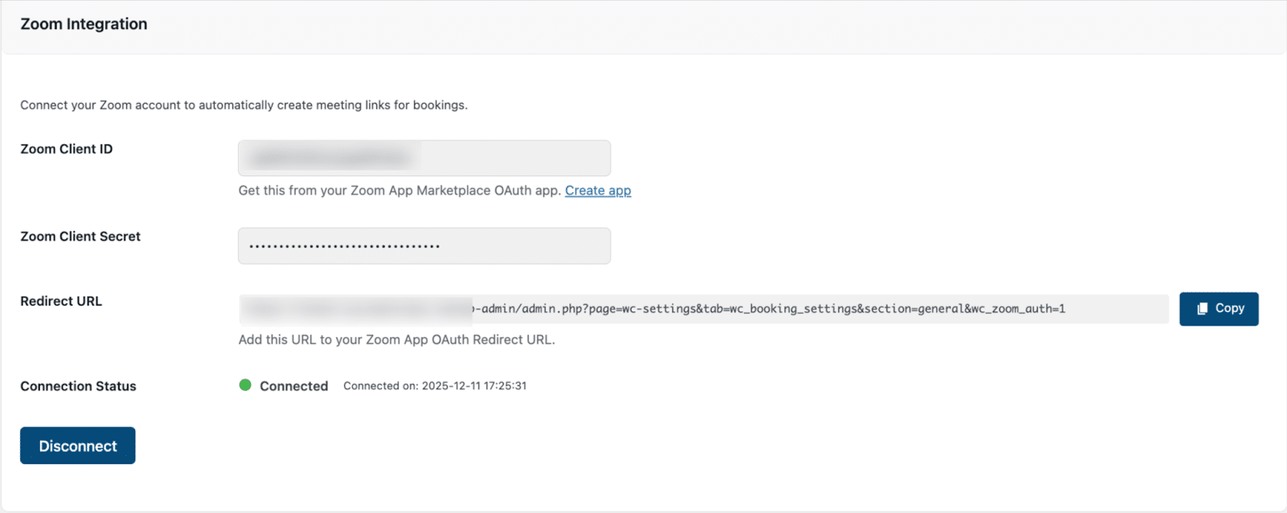Click the green connected status dot
Screen dimensions: 1287x513
click(245, 385)
